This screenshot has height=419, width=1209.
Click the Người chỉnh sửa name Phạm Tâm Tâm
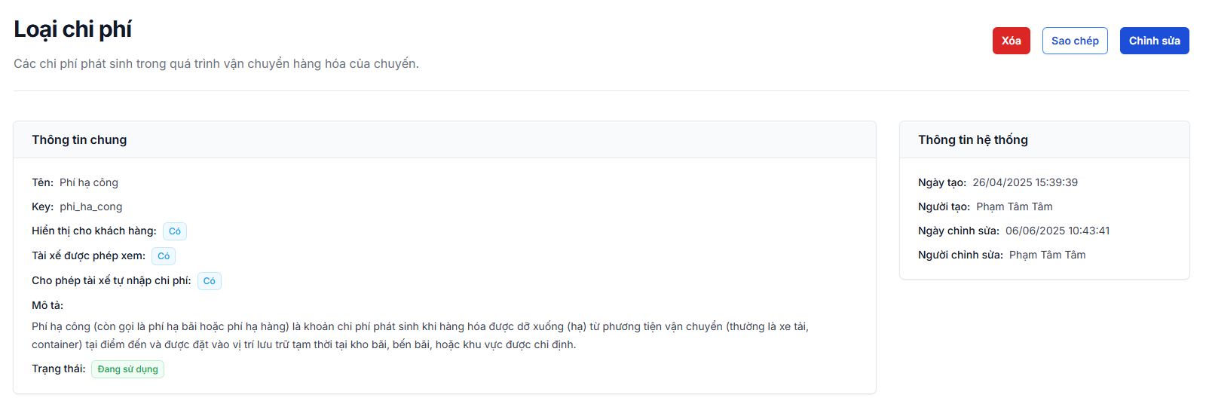click(1047, 255)
